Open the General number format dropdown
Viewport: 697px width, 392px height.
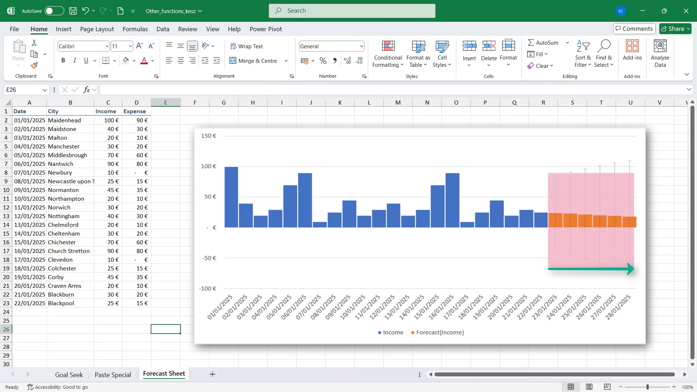pos(362,46)
